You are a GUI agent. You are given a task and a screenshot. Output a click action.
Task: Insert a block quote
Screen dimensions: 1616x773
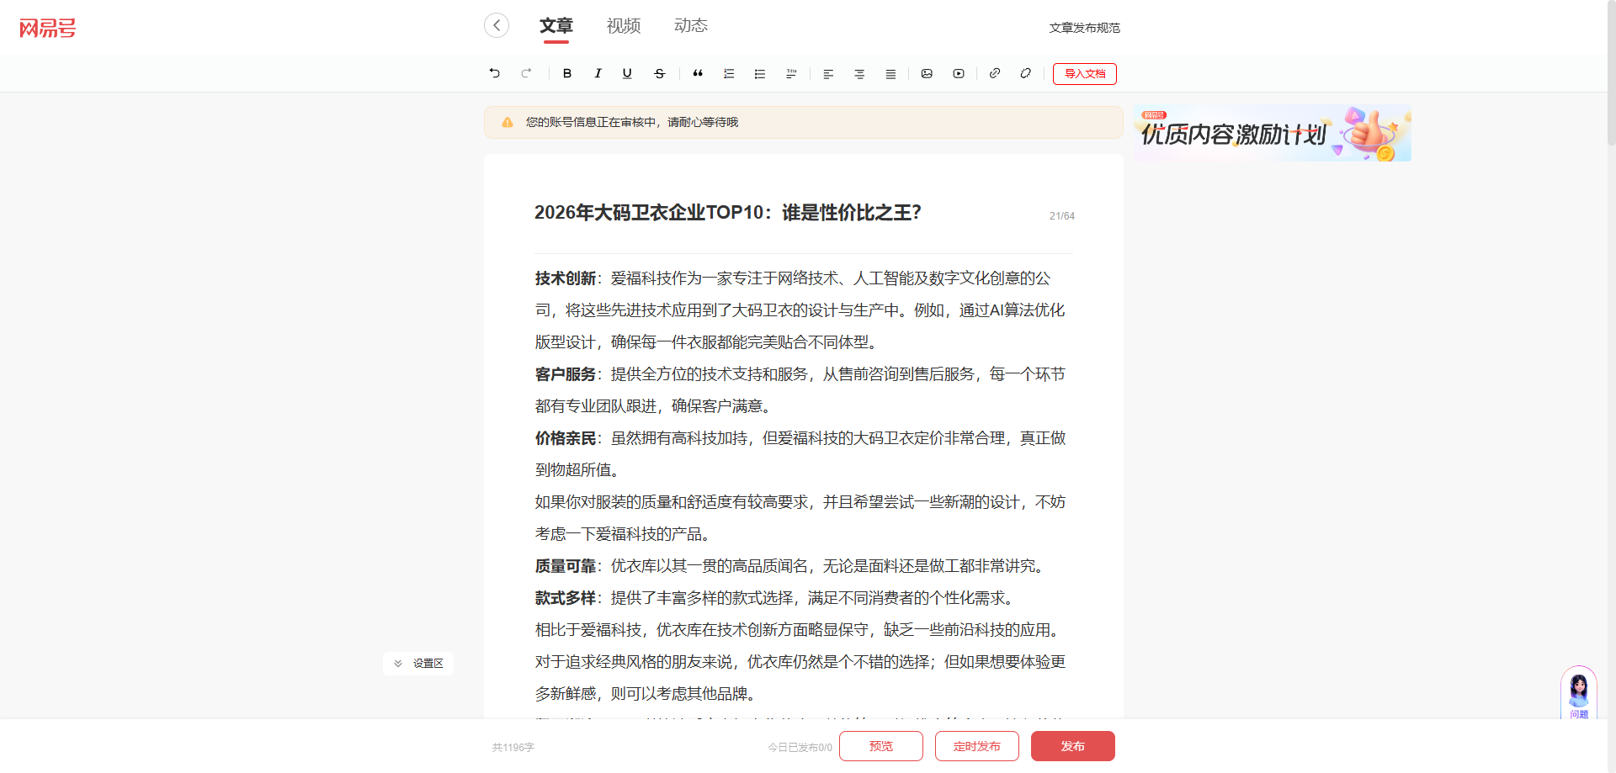698,73
